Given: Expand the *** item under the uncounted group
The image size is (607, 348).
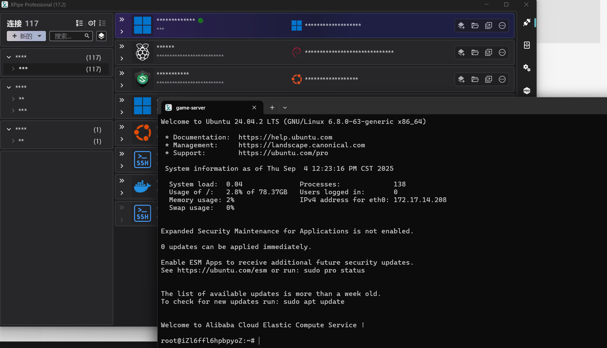Looking at the screenshot, I should [x=13, y=111].
